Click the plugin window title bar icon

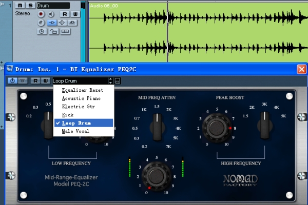pos(10,69)
